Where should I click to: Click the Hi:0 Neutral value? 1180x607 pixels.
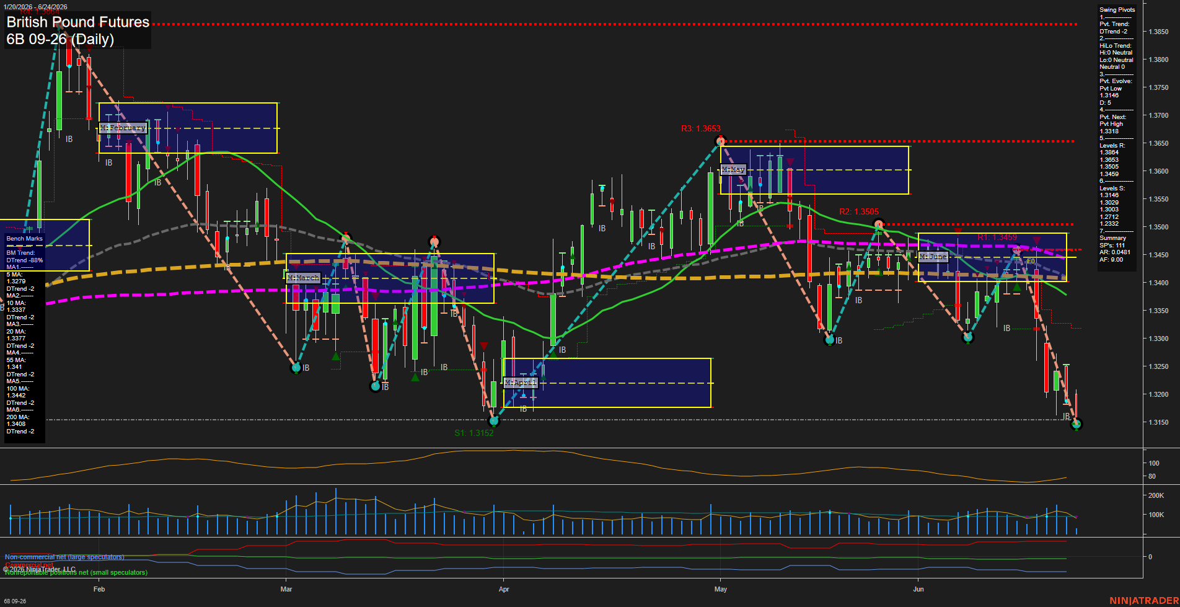point(1116,53)
